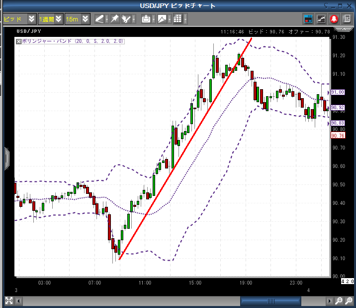Click the news list icon
356x308 pixels.
[x=346, y=19]
